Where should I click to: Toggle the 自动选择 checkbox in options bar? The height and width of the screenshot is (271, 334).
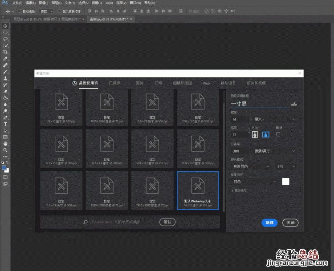[20, 11]
